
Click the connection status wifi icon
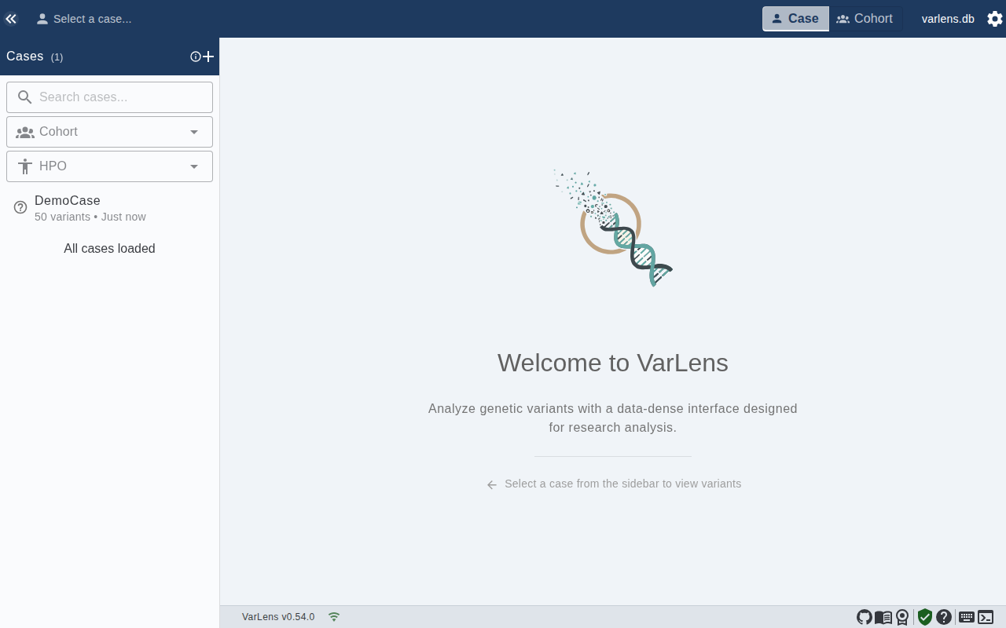(334, 617)
